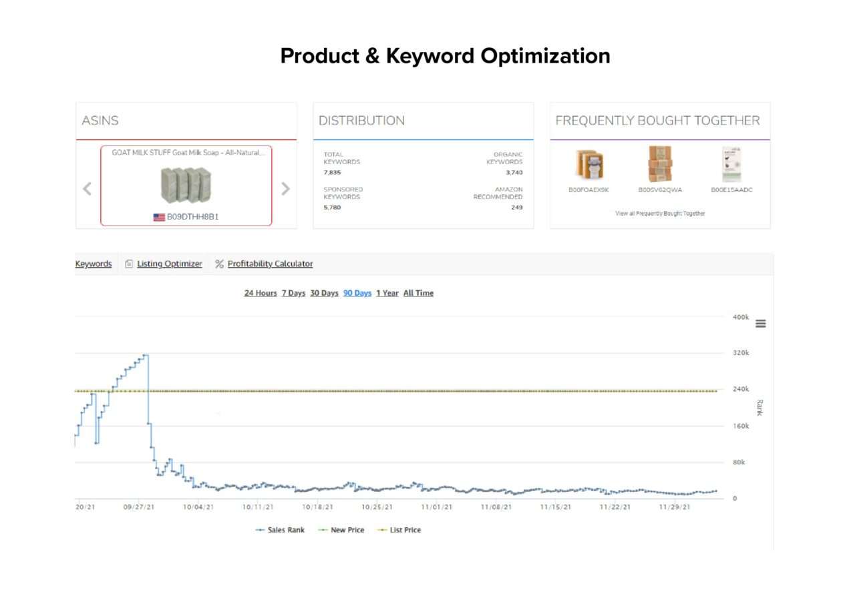
Task: Open the Listing Optimizer tab
Action: click(x=170, y=264)
